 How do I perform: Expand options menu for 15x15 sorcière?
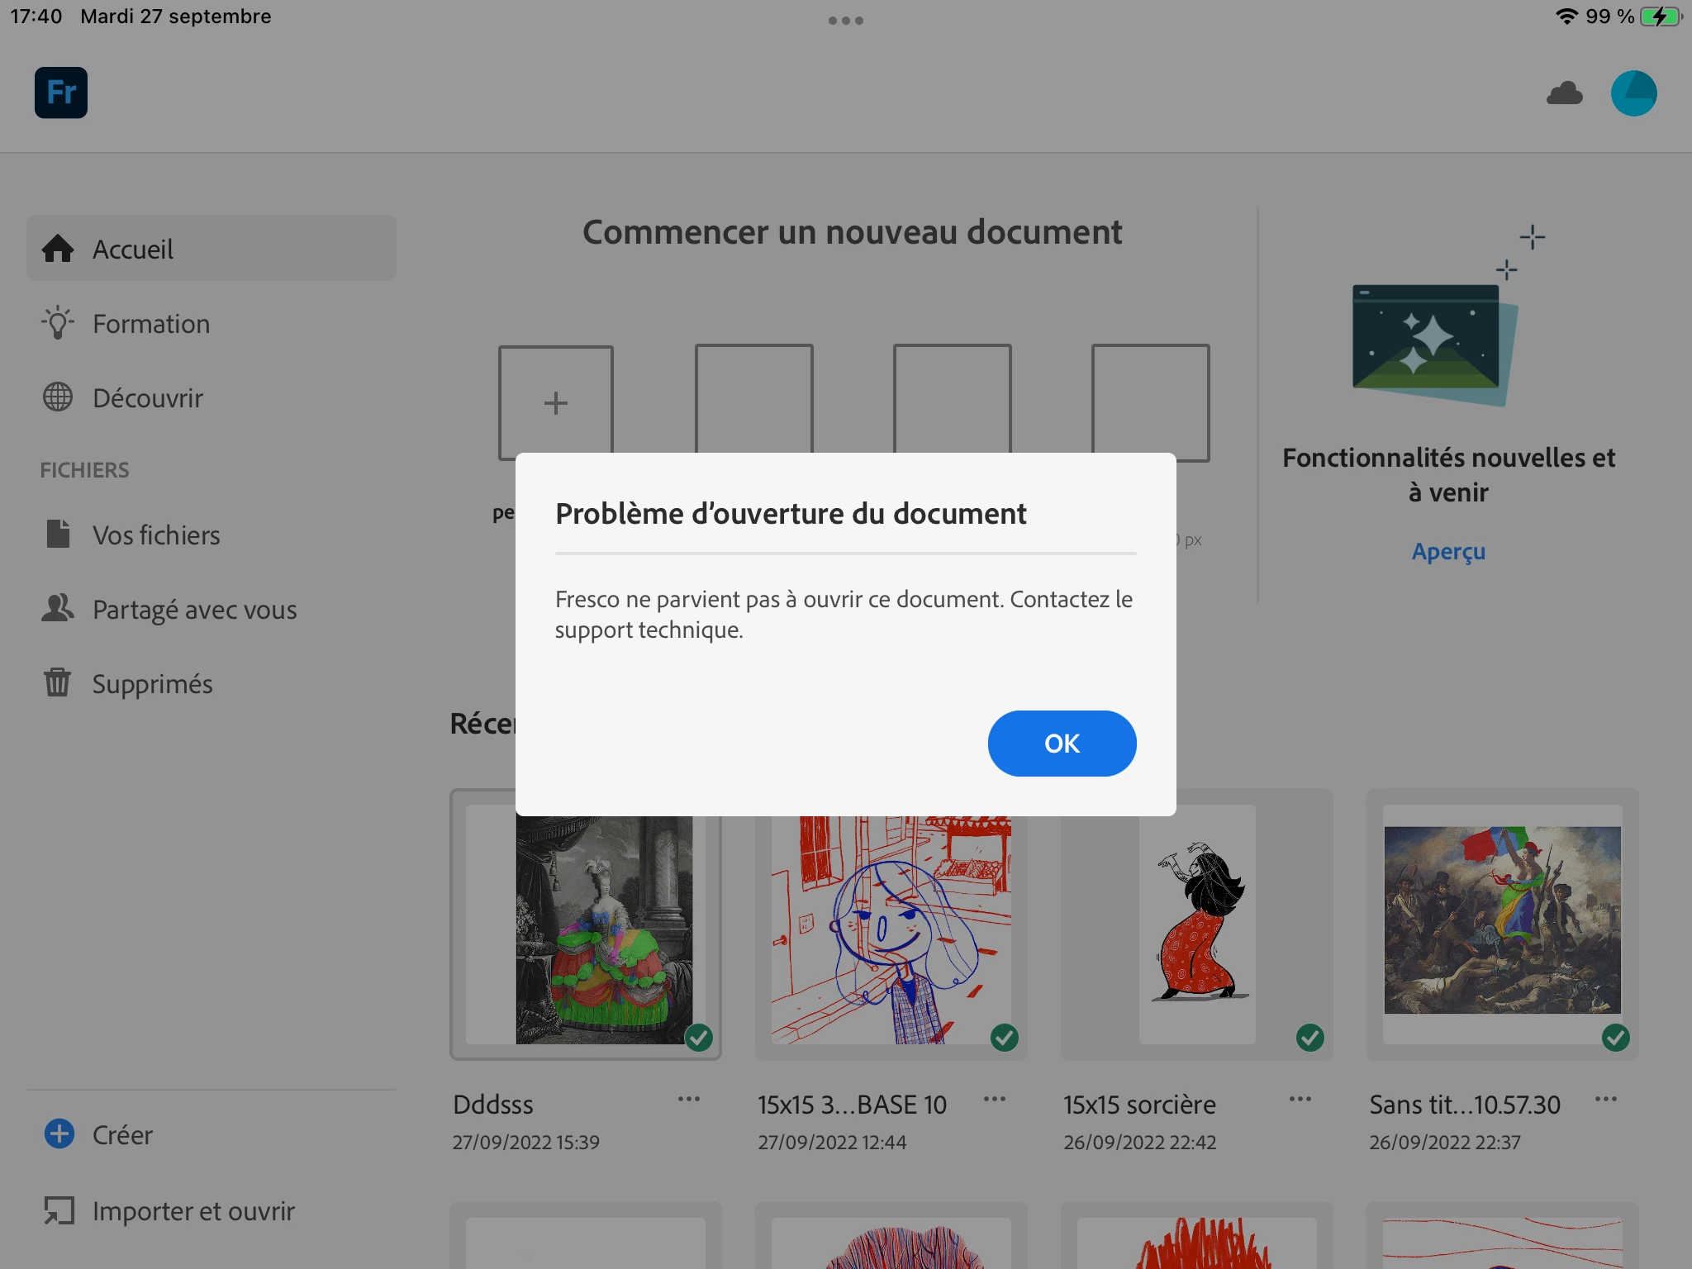(x=1300, y=1099)
